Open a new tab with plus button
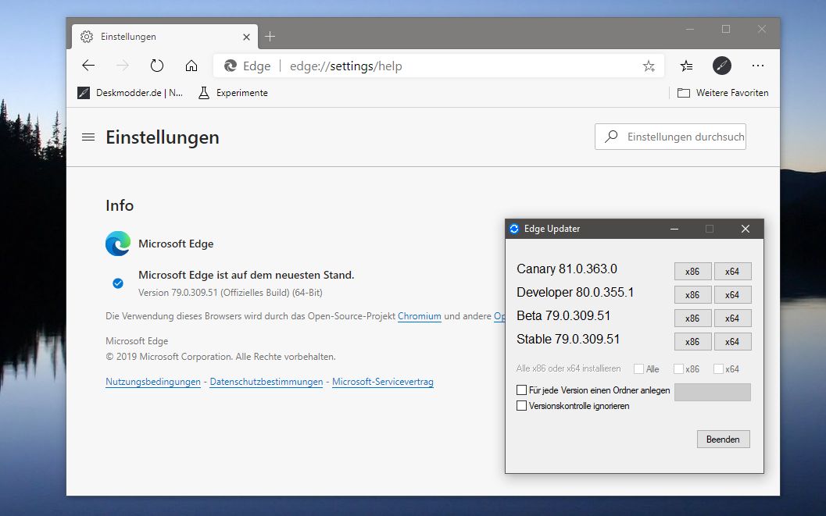 pos(270,36)
